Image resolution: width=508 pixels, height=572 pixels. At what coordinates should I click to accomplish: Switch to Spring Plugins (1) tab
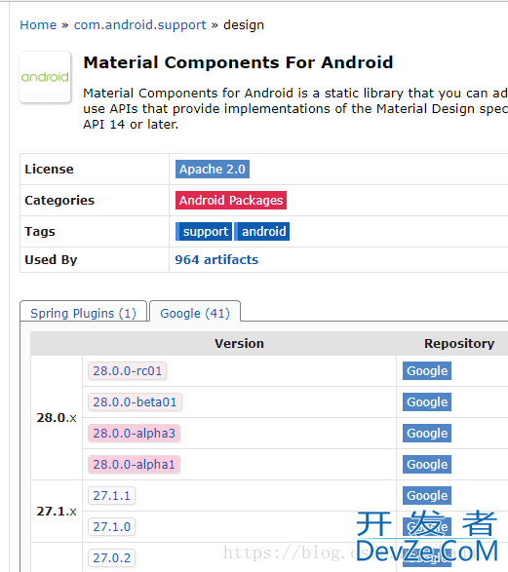point(83,314)
